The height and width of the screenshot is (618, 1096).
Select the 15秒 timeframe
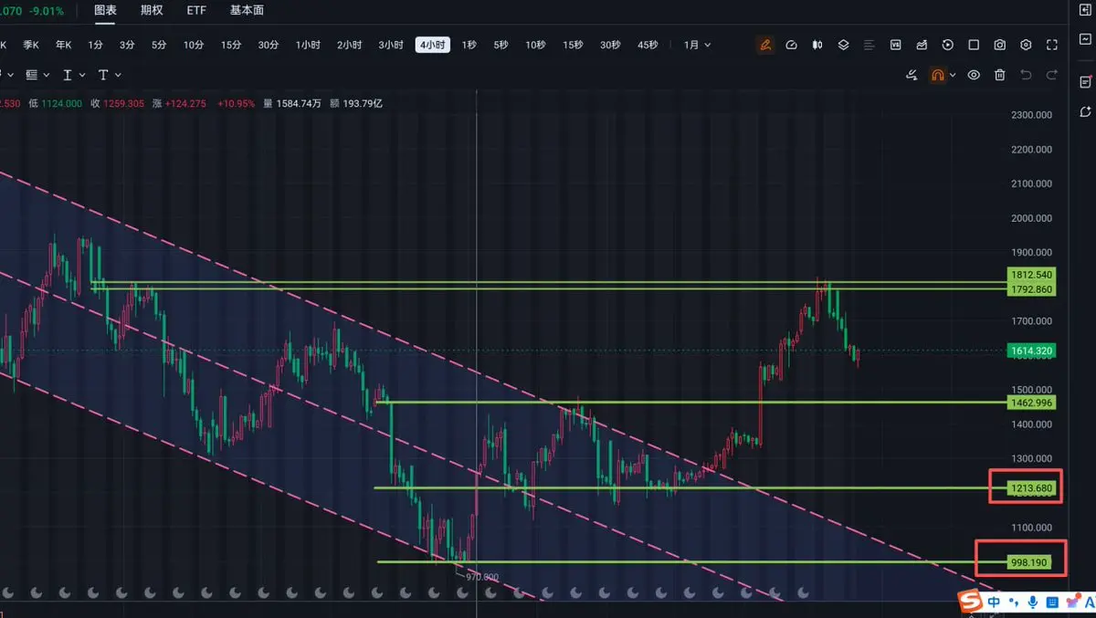(573, 45)
